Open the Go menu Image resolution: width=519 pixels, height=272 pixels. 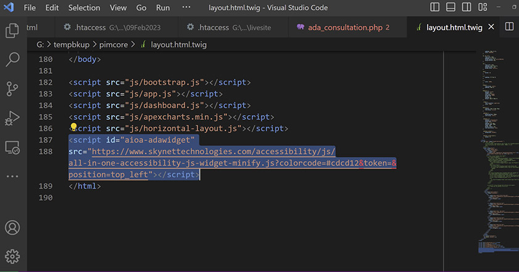[141, 7]
